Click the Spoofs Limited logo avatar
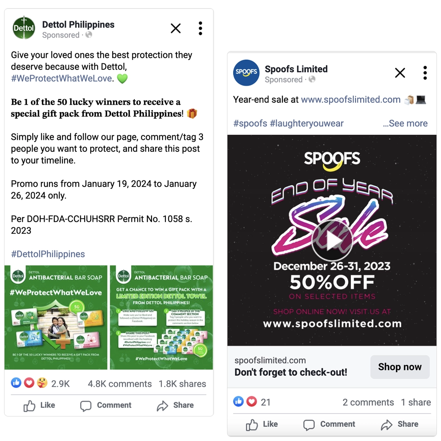 pyautogui.click(x=246, y=73)
